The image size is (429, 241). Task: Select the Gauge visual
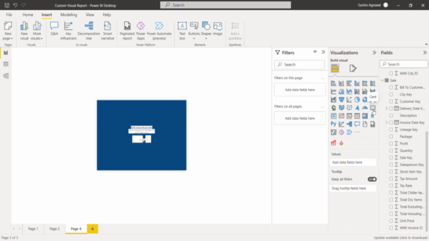pyautogui.click(x=365, y=108)
